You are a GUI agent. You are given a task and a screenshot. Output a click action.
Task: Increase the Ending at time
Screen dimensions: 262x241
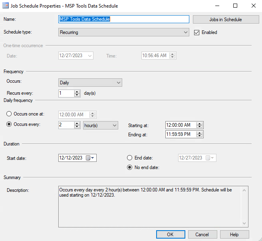click(x=199, y=133)
